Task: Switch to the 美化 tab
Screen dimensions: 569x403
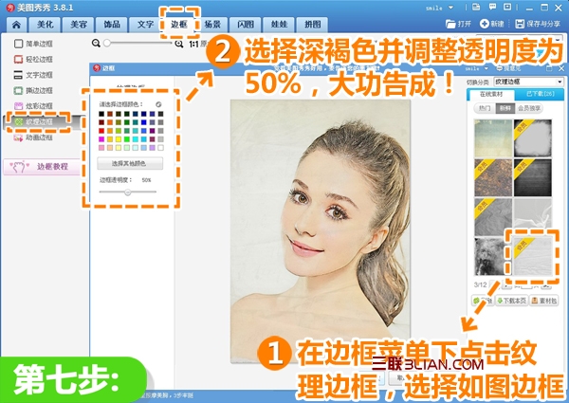Action: (45, 25)
